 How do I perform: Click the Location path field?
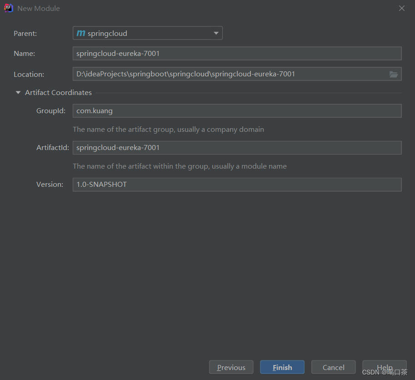(x=237, y=74)
